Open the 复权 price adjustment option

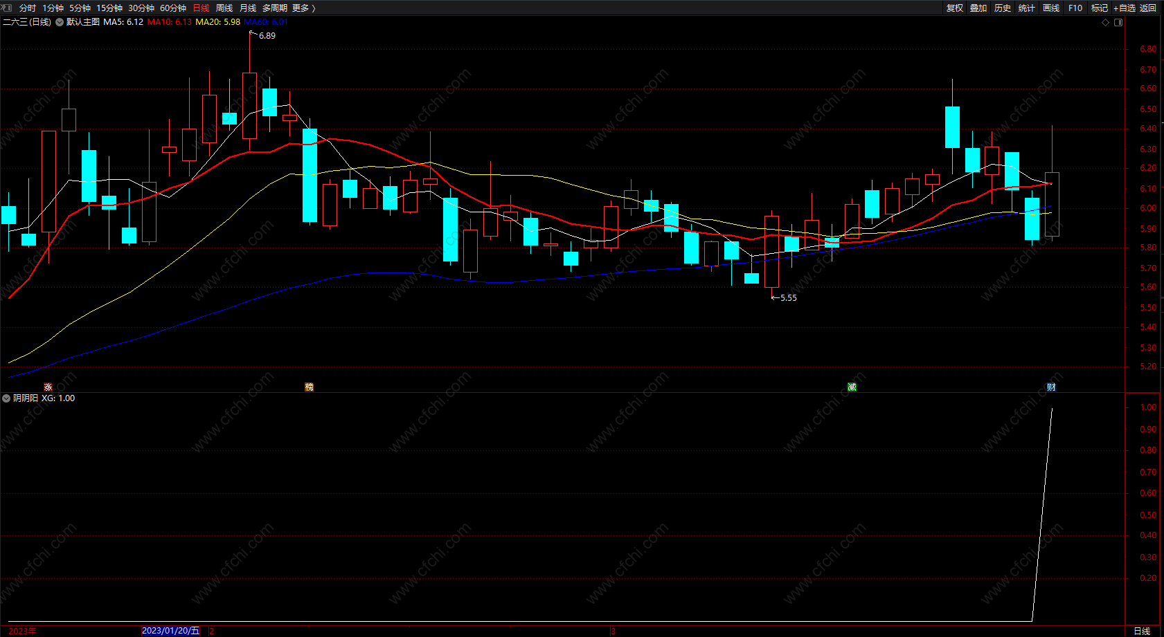pos(955,8)
